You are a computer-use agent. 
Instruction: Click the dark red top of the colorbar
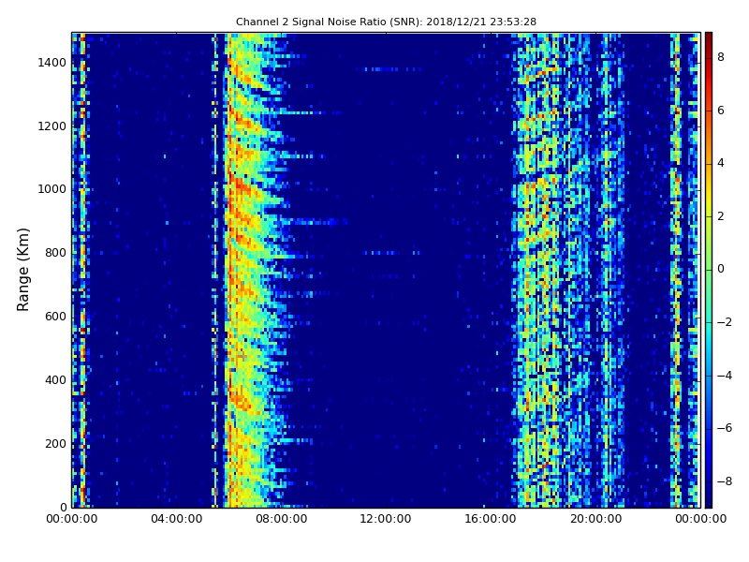click(709, 40)
